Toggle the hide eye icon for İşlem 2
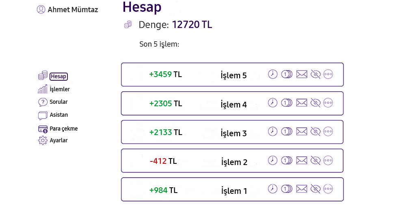The width and height of the screenshot is (394, 208). click(315, 160)
